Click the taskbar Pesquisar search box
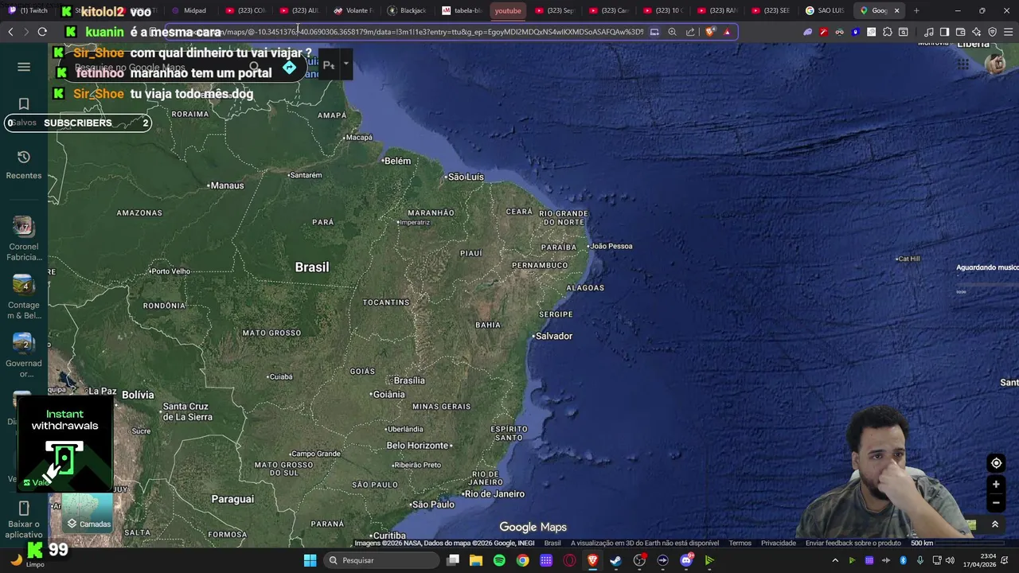 381,560
